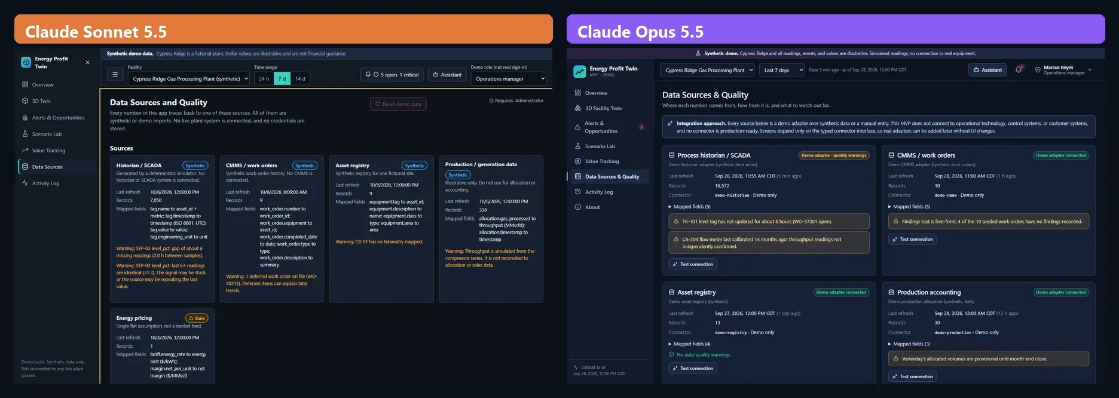
Task: Click the notification bell icon in Opus panel
Action: pyautogui.click(x=1019, y=70)
